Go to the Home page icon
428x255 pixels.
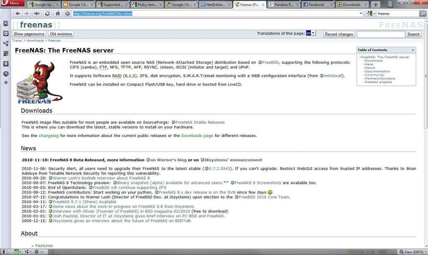(58, 13)
